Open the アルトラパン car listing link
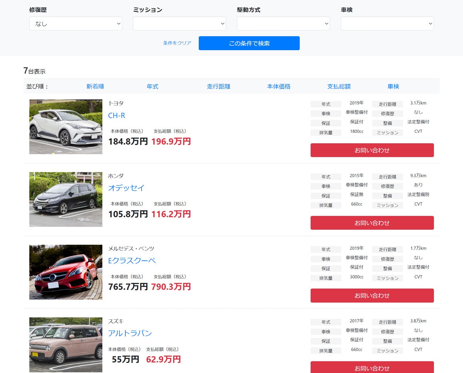Image resolution: width=463 pixels, height=373 pixels. pos(130,333)
